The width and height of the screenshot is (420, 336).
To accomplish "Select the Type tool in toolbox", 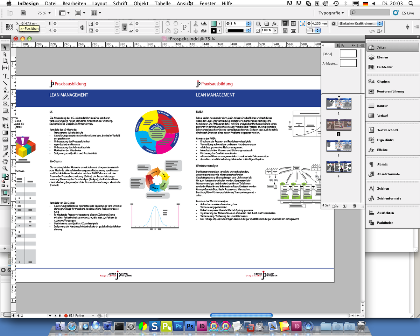I will tap(5, 76).
